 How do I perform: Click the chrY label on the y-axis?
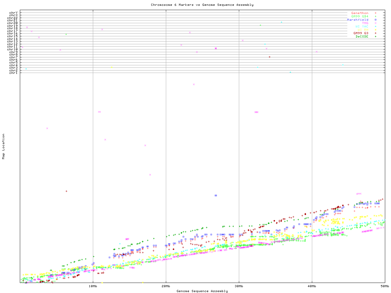click(x=13, y=13)
